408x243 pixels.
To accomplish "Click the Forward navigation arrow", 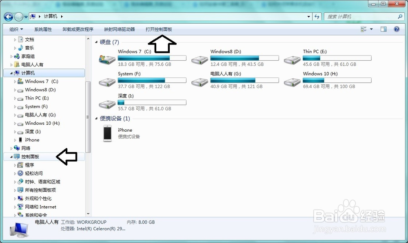I will pyautogui.click(x=19, y=17).
